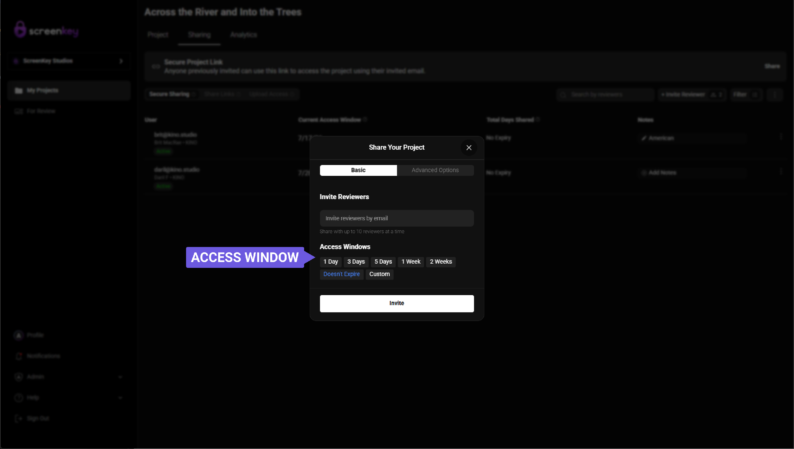Screen dimensions: 794x449
Task: Click the white Invite button
Action: pyautogui.click(x=396, y=304)
